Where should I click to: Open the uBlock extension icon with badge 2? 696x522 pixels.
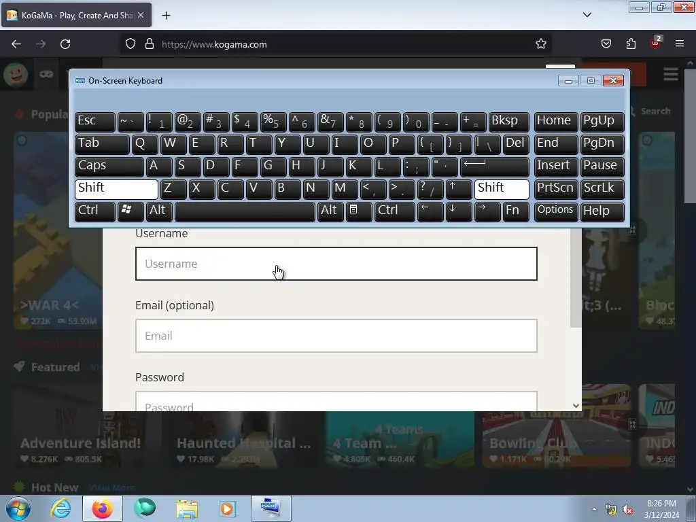click(x=656, y=43)
